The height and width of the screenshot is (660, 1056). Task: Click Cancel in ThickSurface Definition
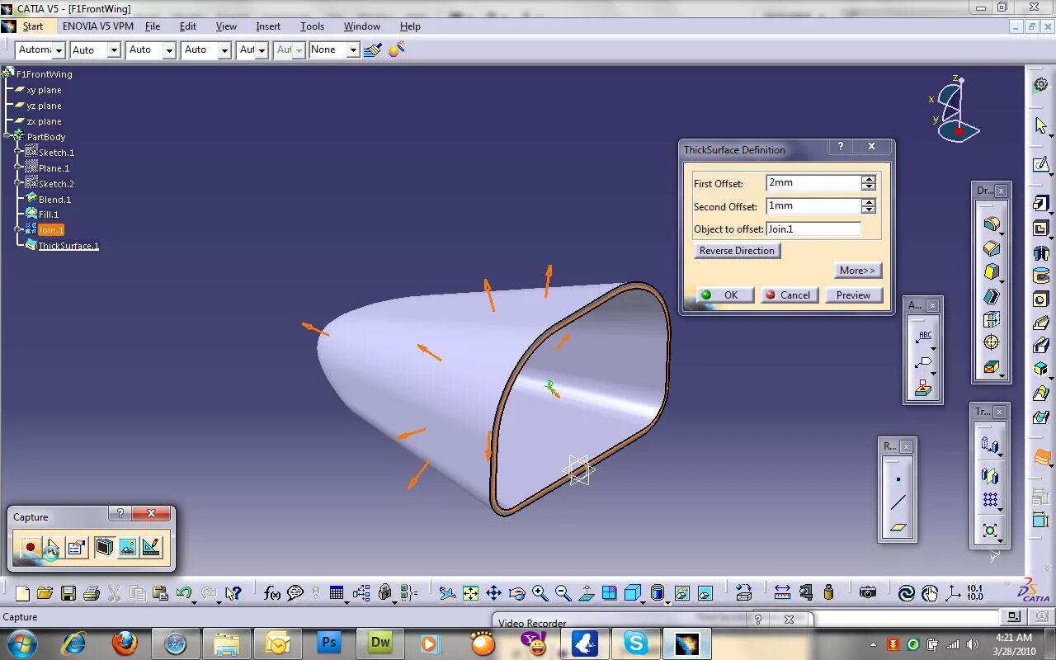pos(789,295)
